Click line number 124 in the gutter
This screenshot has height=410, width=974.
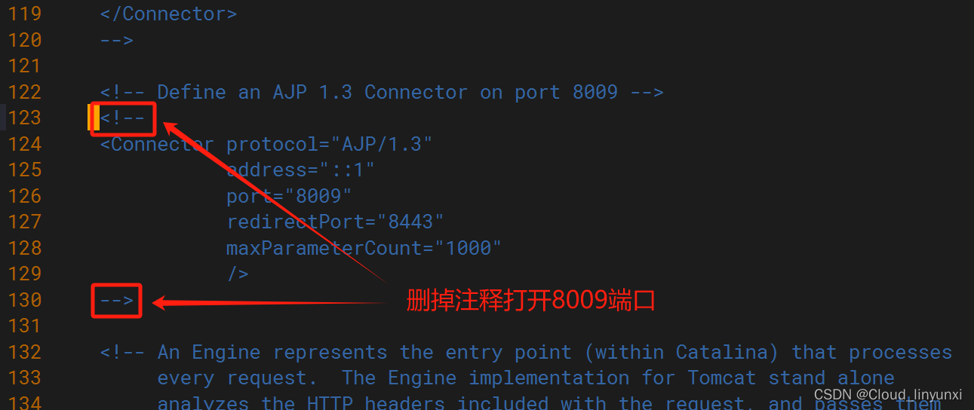pyautogui.click(x=24, y=144)
